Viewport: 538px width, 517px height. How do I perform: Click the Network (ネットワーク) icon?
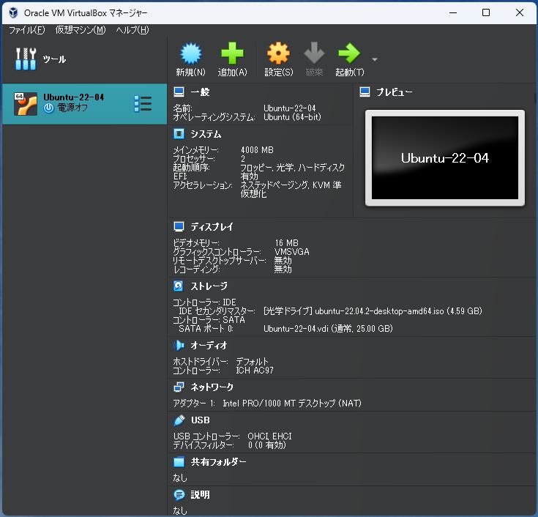[179, 387]
